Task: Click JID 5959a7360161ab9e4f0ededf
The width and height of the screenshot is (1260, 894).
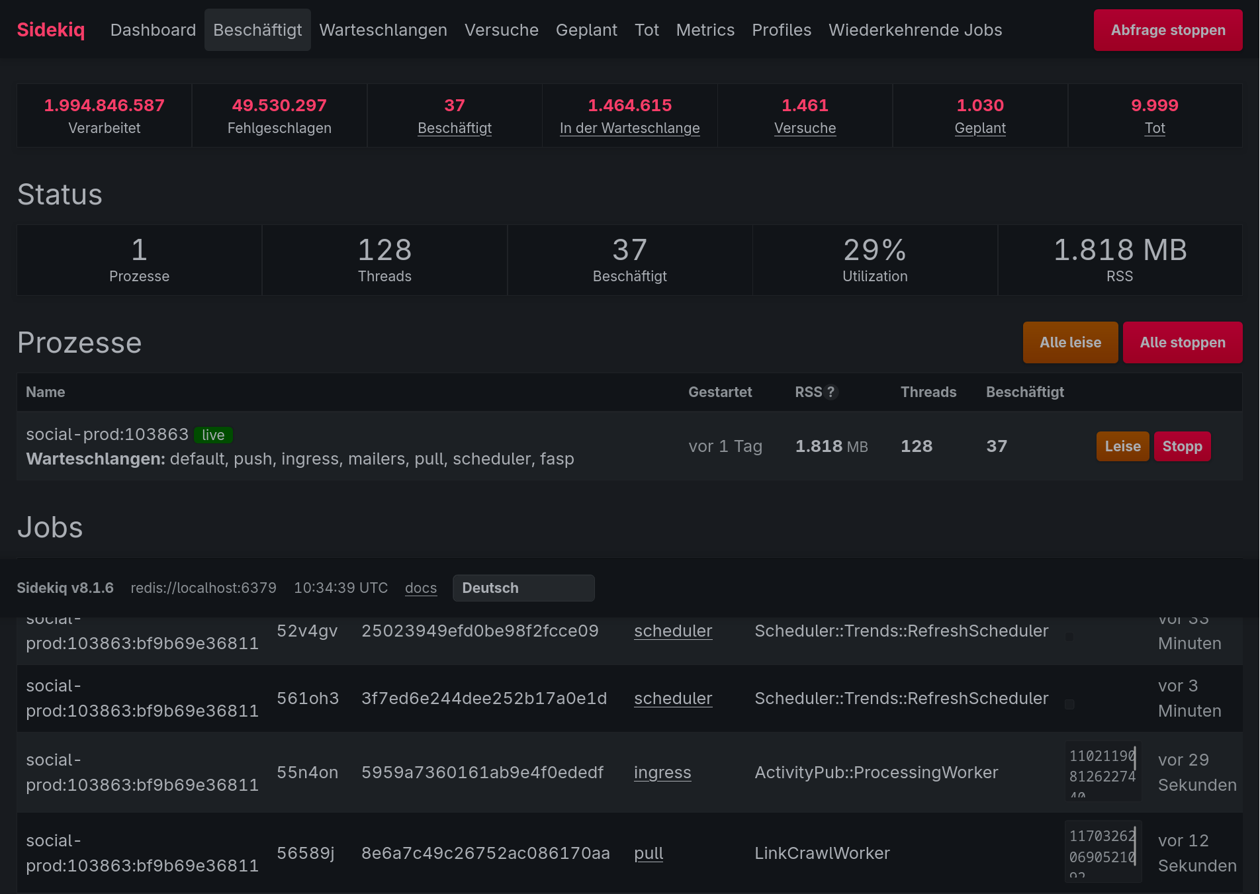Action: (482, 772)
